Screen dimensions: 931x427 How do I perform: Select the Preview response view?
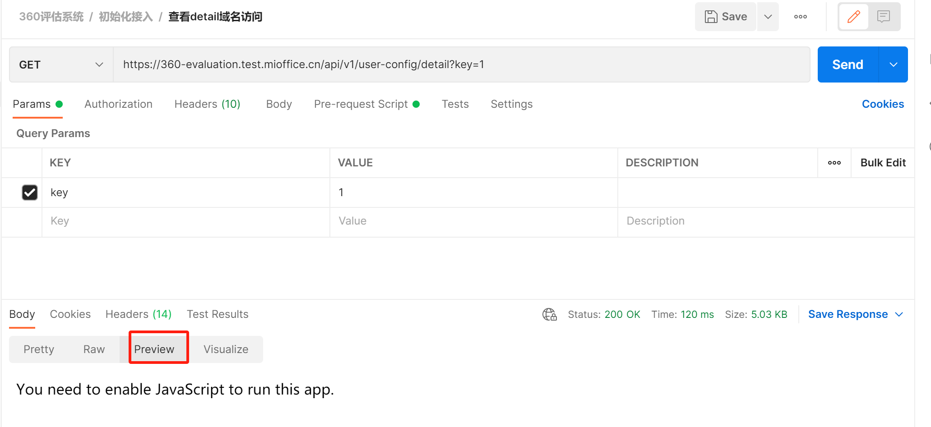click(x=154, y=349)
